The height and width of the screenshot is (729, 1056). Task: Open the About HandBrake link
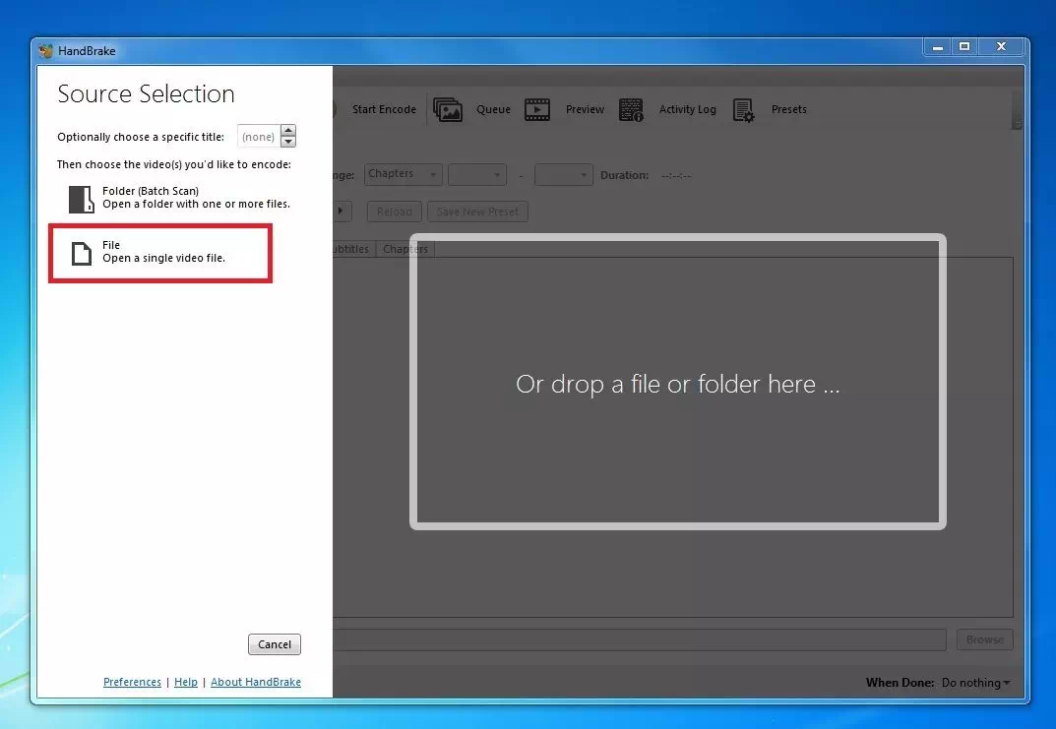pyautogui.click(x=256, y=682)
